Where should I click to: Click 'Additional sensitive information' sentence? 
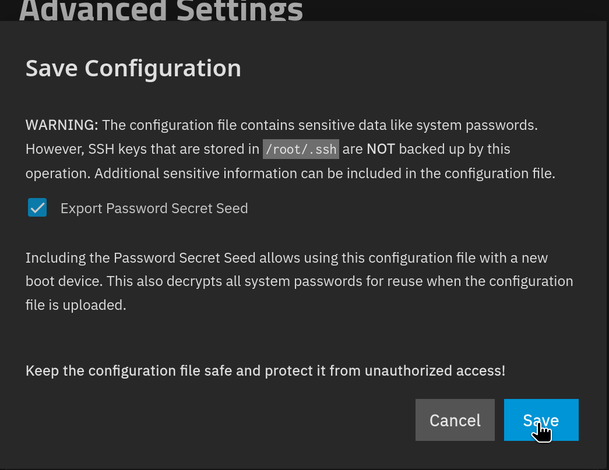click(x=325, y=174)
